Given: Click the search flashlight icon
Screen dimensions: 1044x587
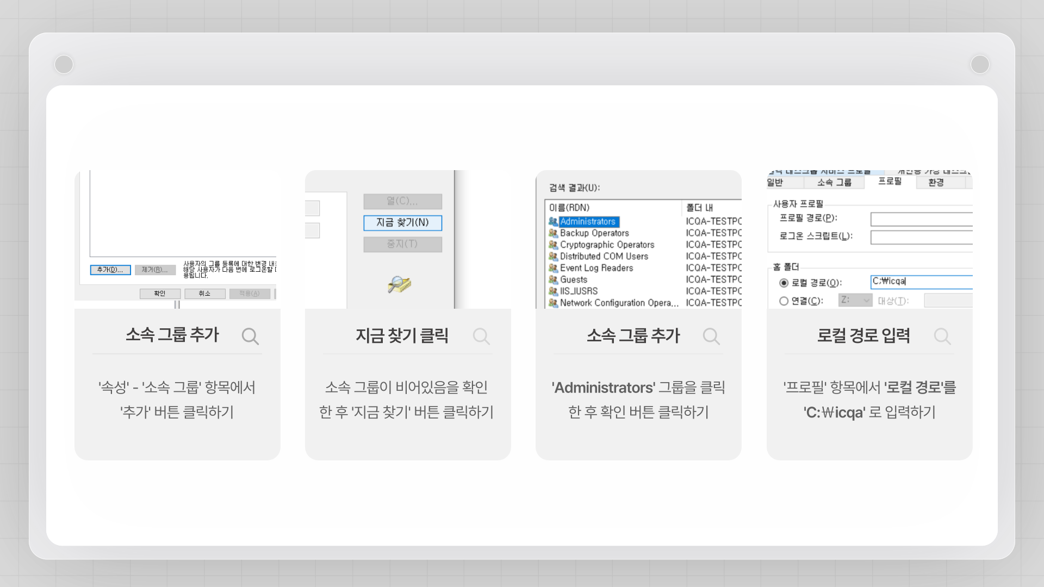Looking at the screenshot, I should point(399,284).
